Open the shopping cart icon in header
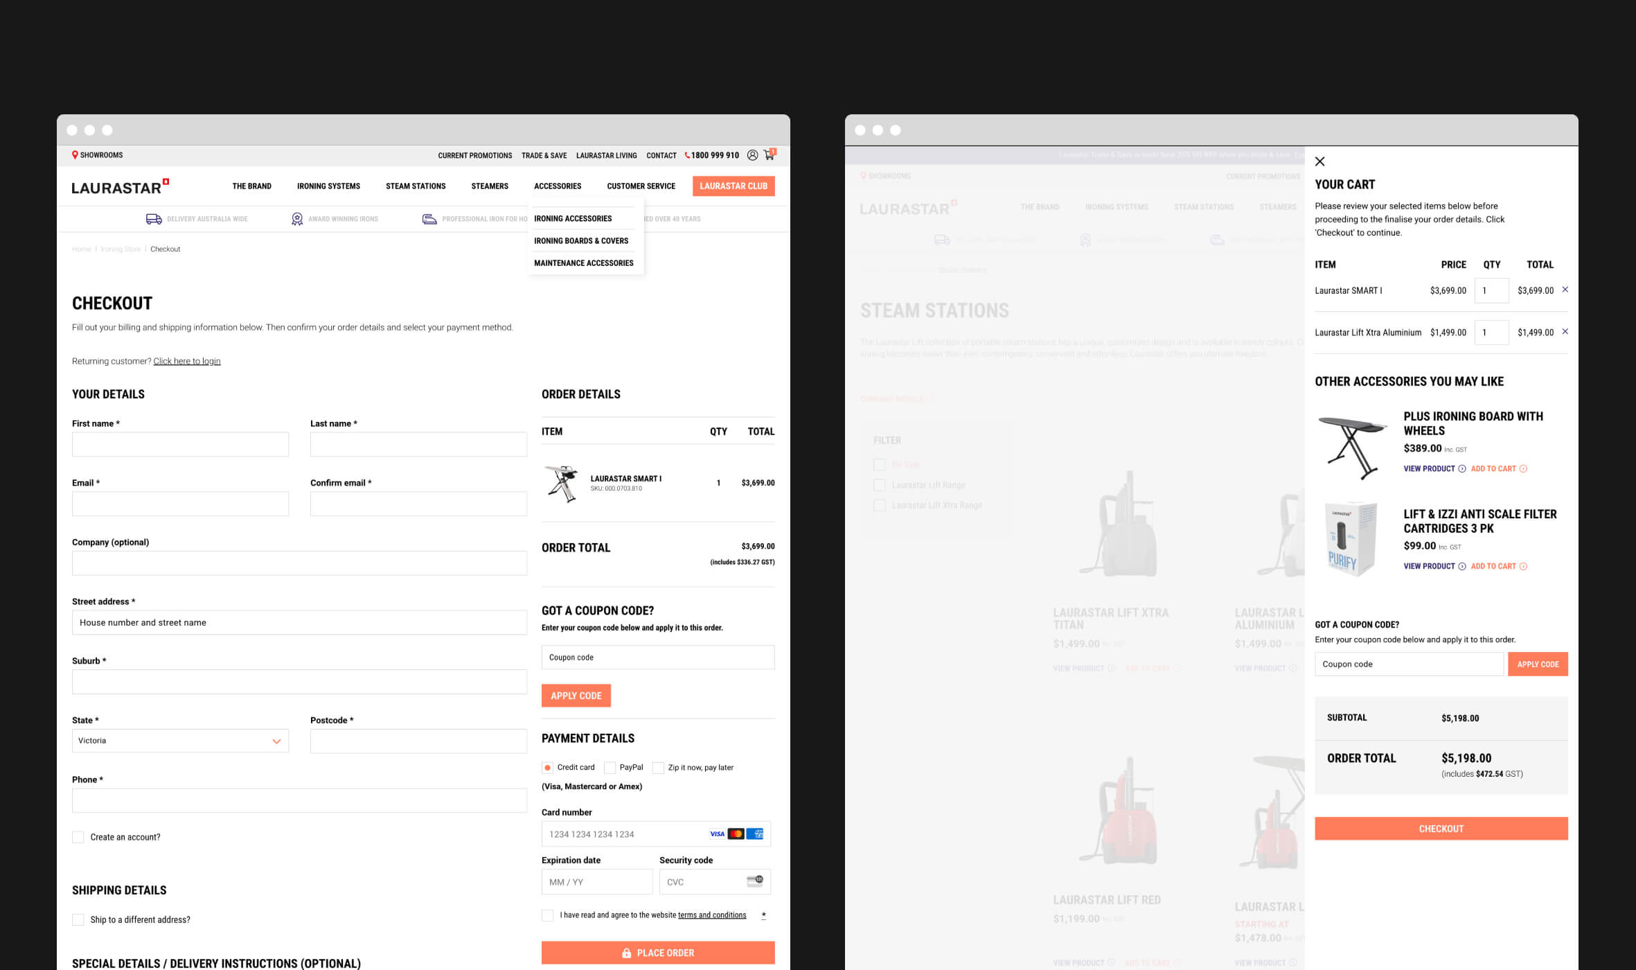Screen dimensions: 1636x970 coord(769,155)
